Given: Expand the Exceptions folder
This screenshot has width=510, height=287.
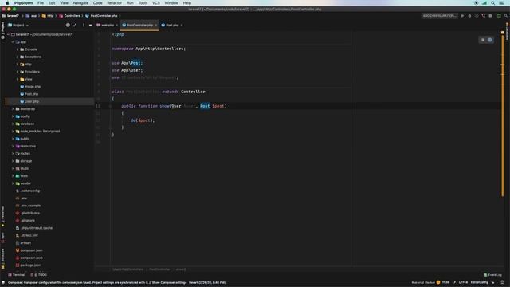Looking at the screenshot, I should tap(18, 57).
